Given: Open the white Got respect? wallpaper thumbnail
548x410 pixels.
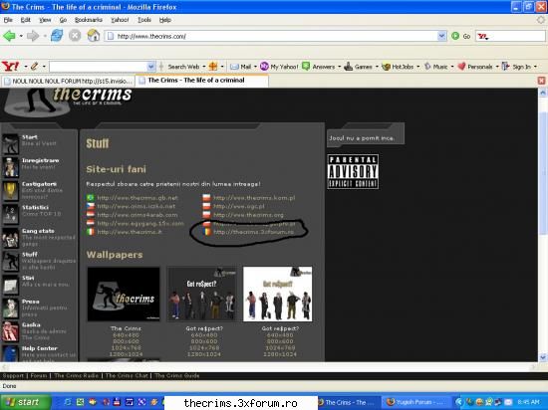Looking at the screenshot, I should 278,295.
